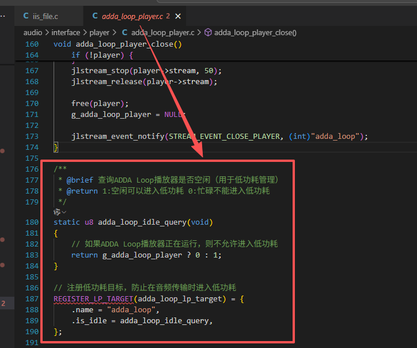Close the adda_loop_player.c tab
This screenshot has height=348, width=417.
(x=178, y=16)
